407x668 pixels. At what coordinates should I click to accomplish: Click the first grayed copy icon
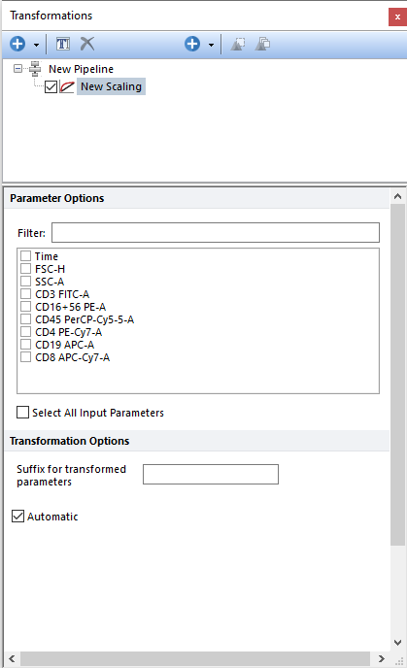[x=238, y=44]
